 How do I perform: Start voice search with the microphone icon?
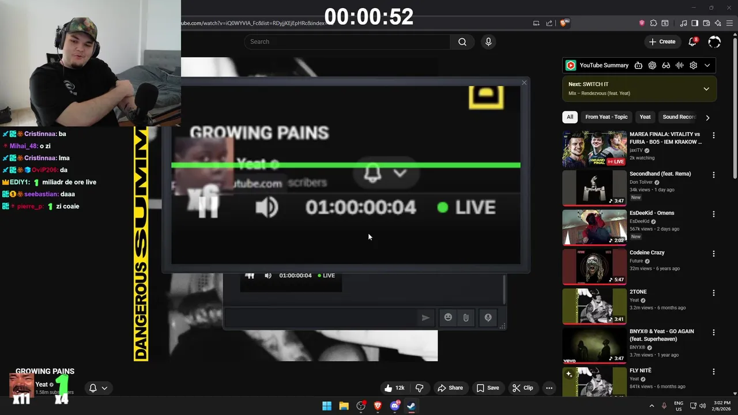pyautogui.click(x=488, y=41)
